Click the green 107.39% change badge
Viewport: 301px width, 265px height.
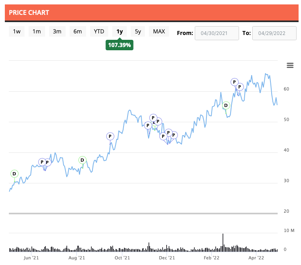pyautogui.click(x=120, y=45)
